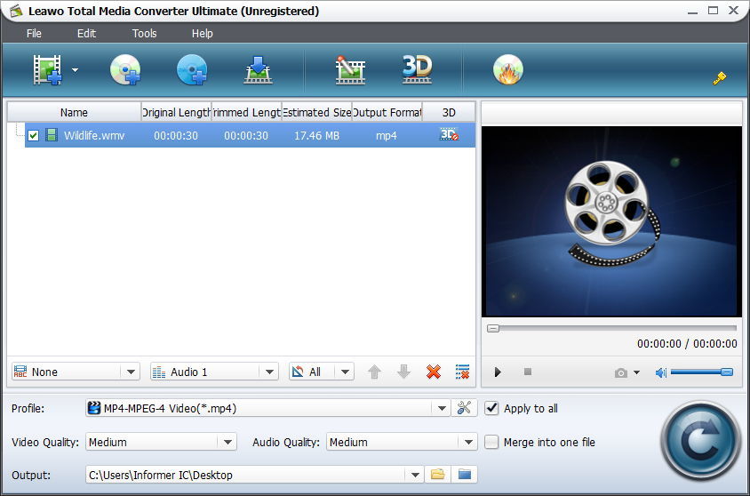Screen dimensions: 750x496
Task: Mute audio using speaker icon
Action: point(660,372)
